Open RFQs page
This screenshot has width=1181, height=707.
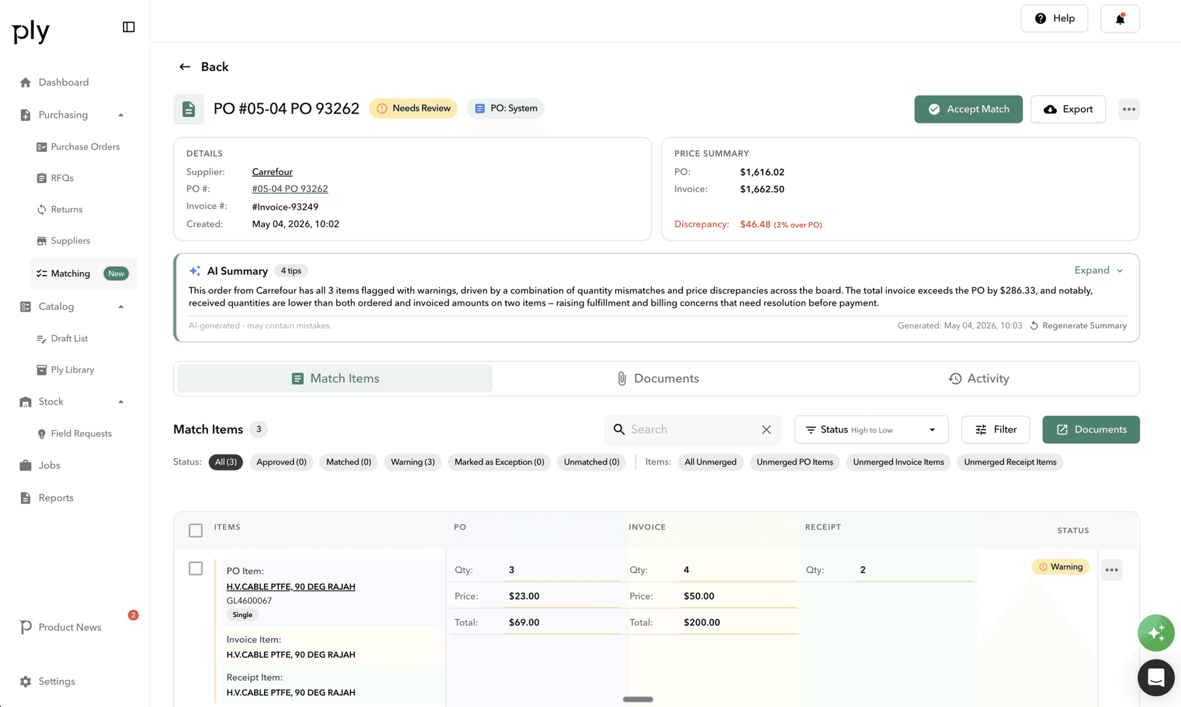[x=62, y=178]
